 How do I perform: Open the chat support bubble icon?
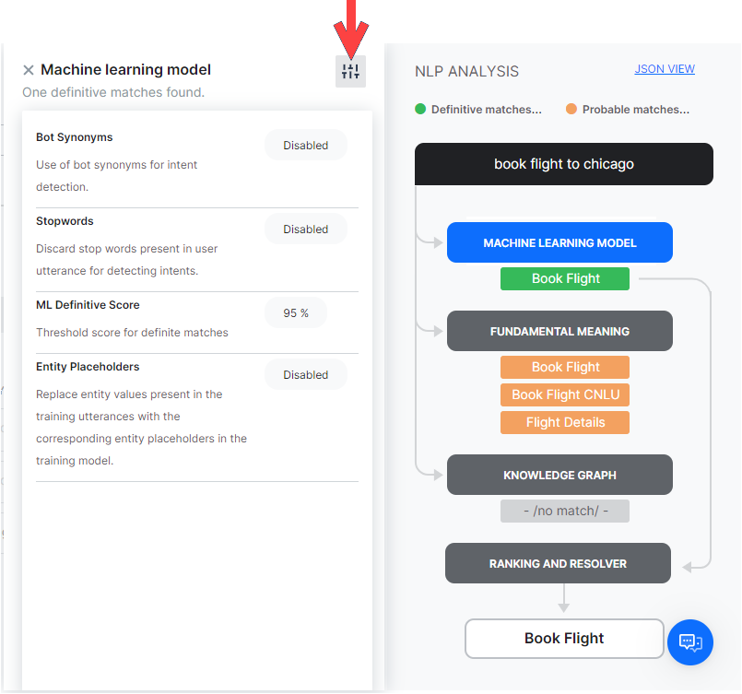point(689,641)
